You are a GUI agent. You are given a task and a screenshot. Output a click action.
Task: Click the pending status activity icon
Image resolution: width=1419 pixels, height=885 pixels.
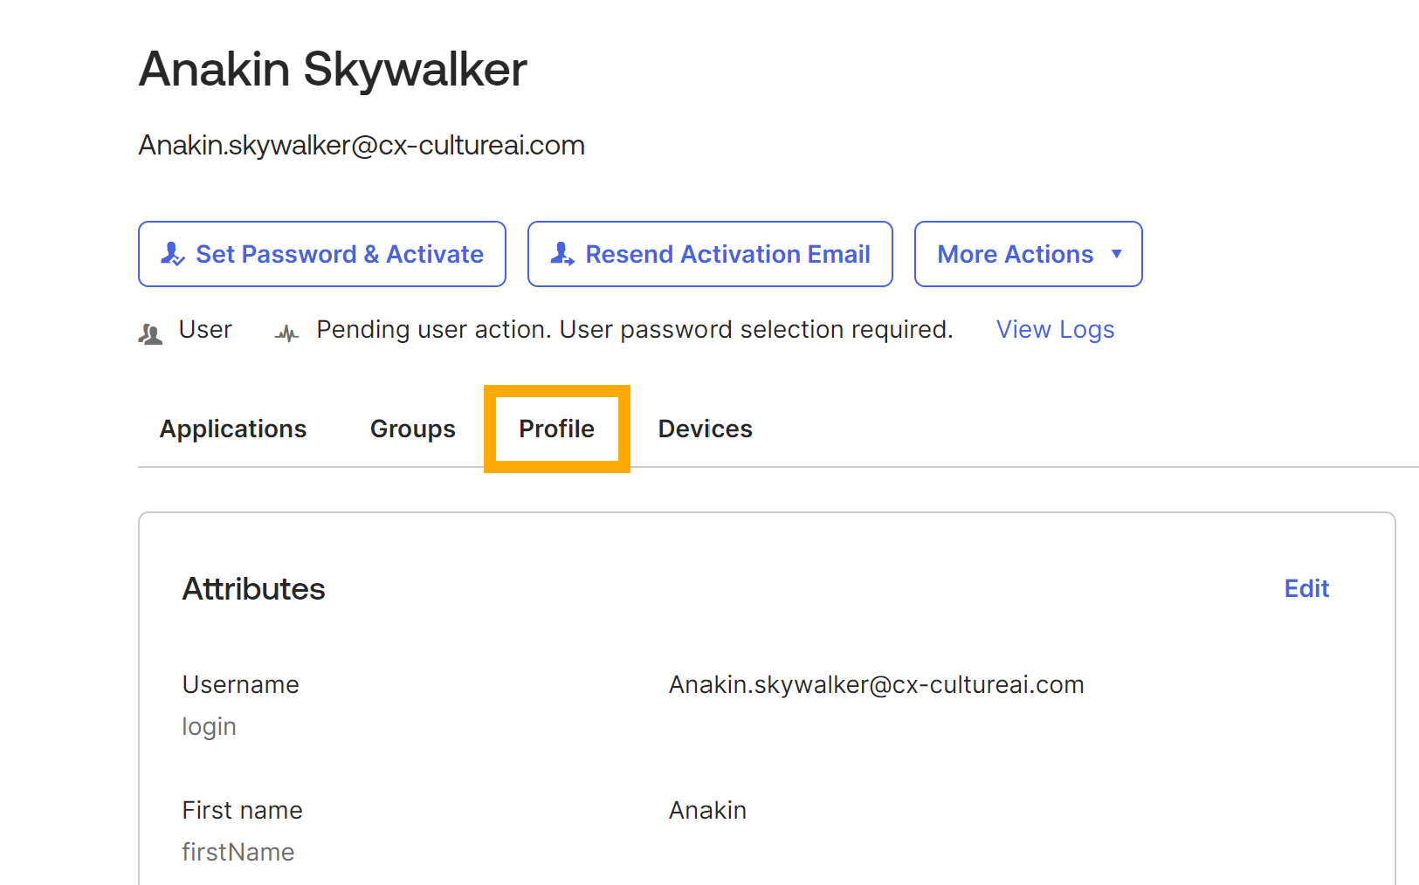point(286,333)
